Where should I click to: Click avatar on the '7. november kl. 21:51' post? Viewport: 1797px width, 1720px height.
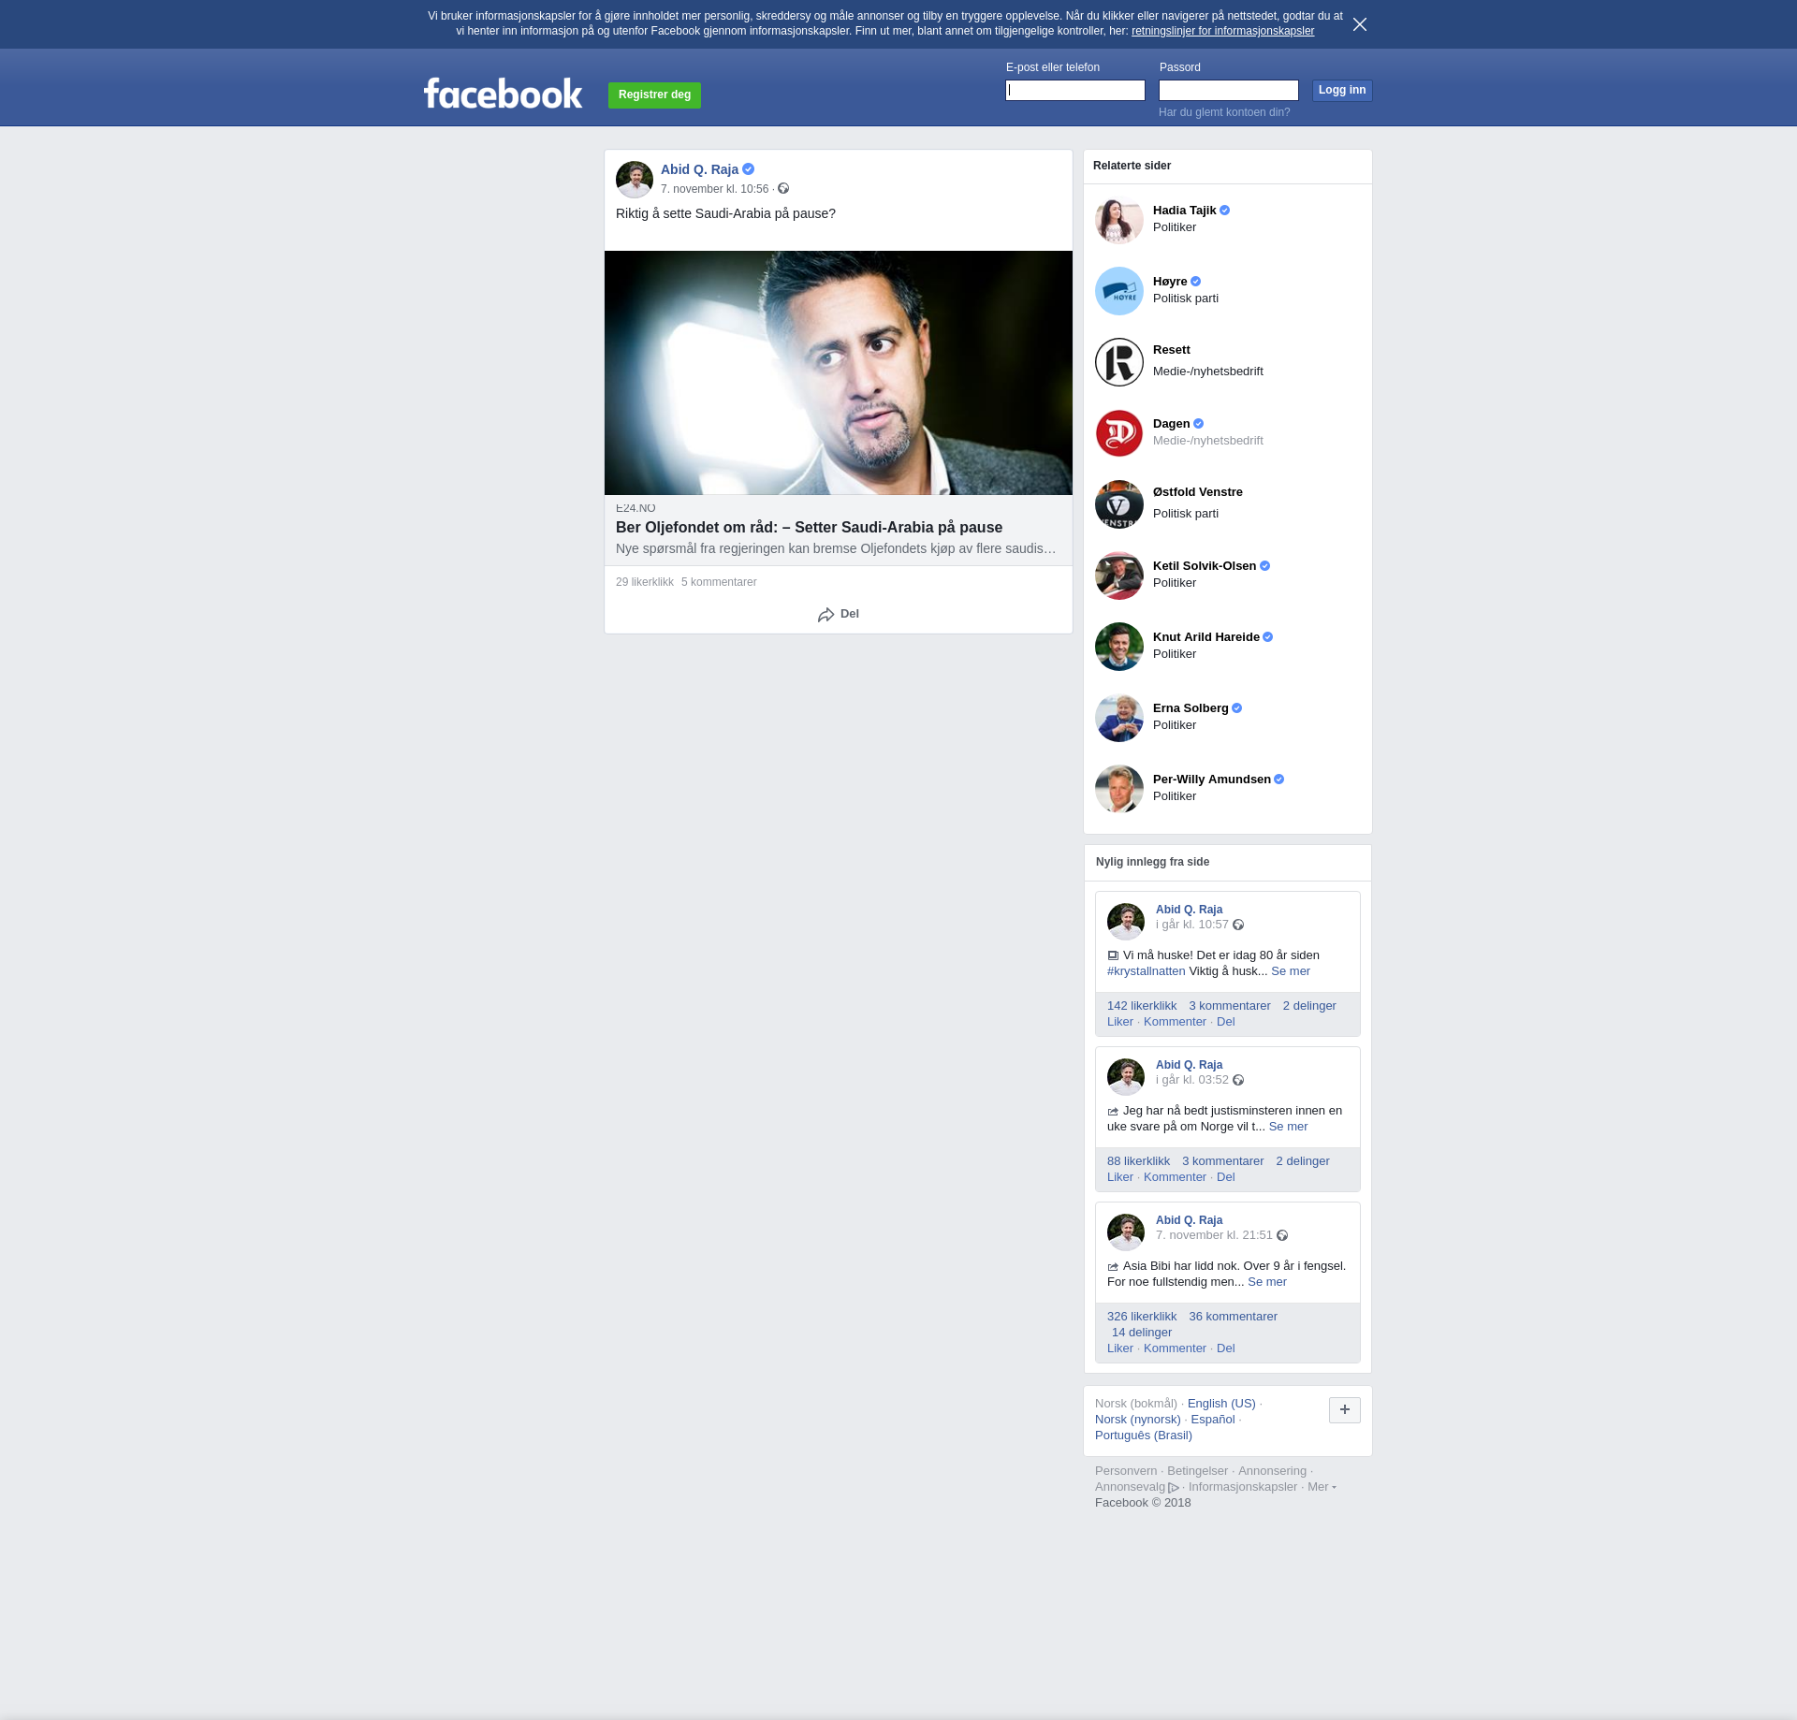[1126, 1232]
